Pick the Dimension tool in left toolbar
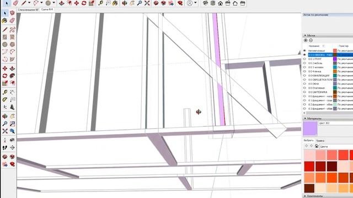 pos(12,92)
